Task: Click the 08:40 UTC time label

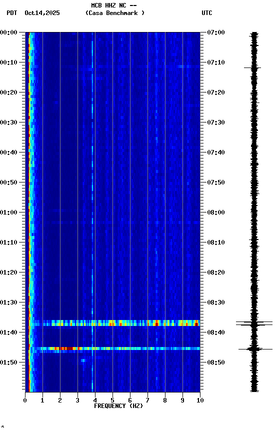Action: tap(215, 332)
